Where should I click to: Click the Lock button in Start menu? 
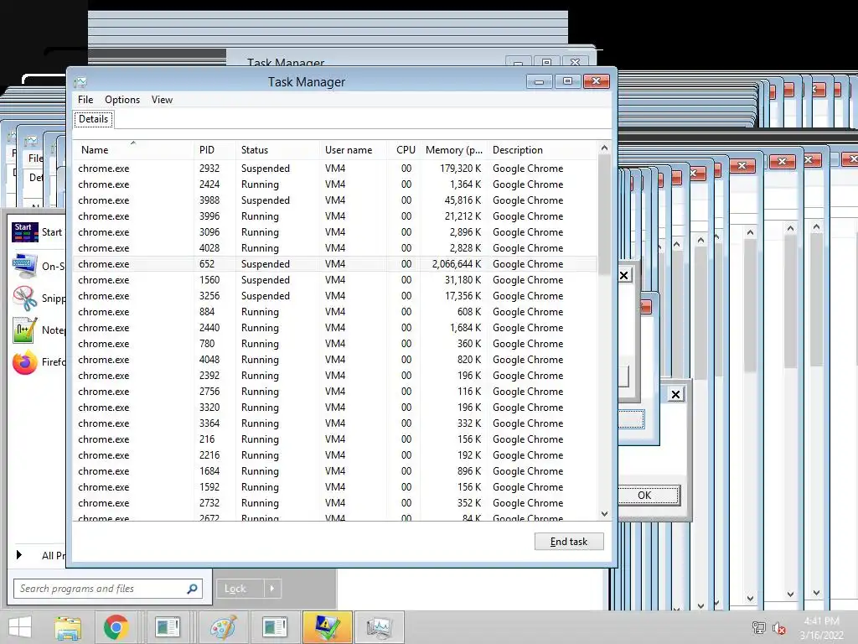click(240, 589)
